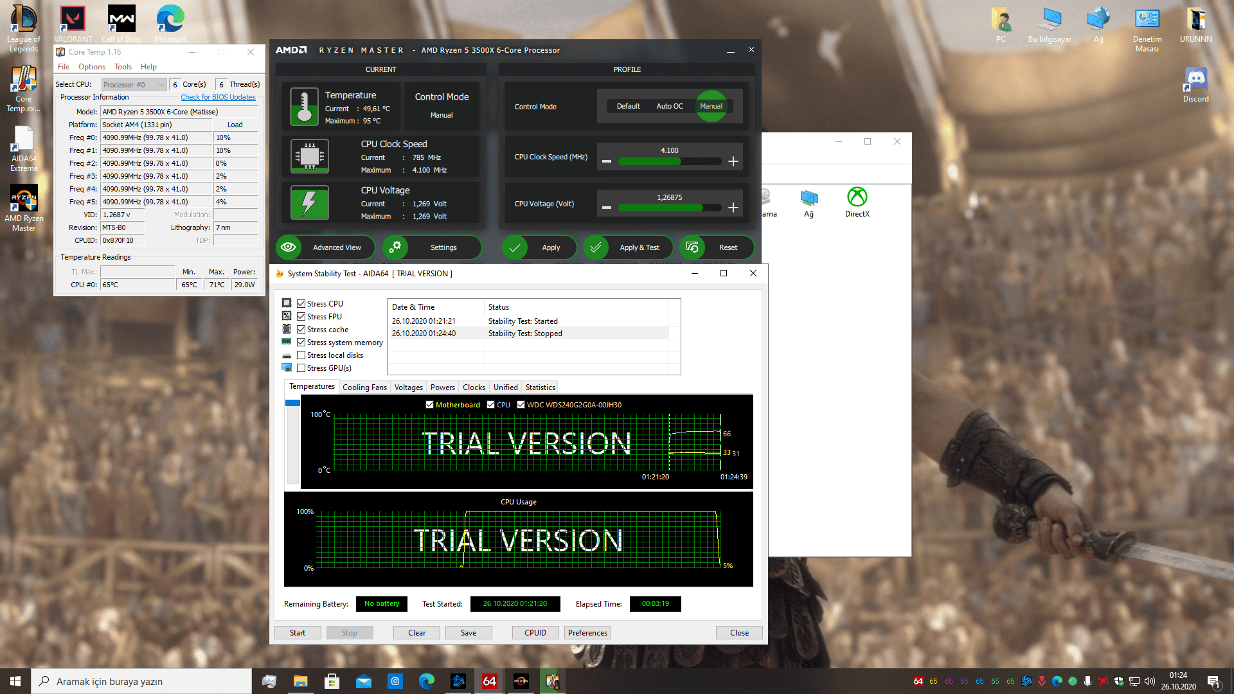The width and height of the screenshot is (1234, 694).
Task: Uncheck the Stress FPU checkbox
Action: click(x=301, y=317)
